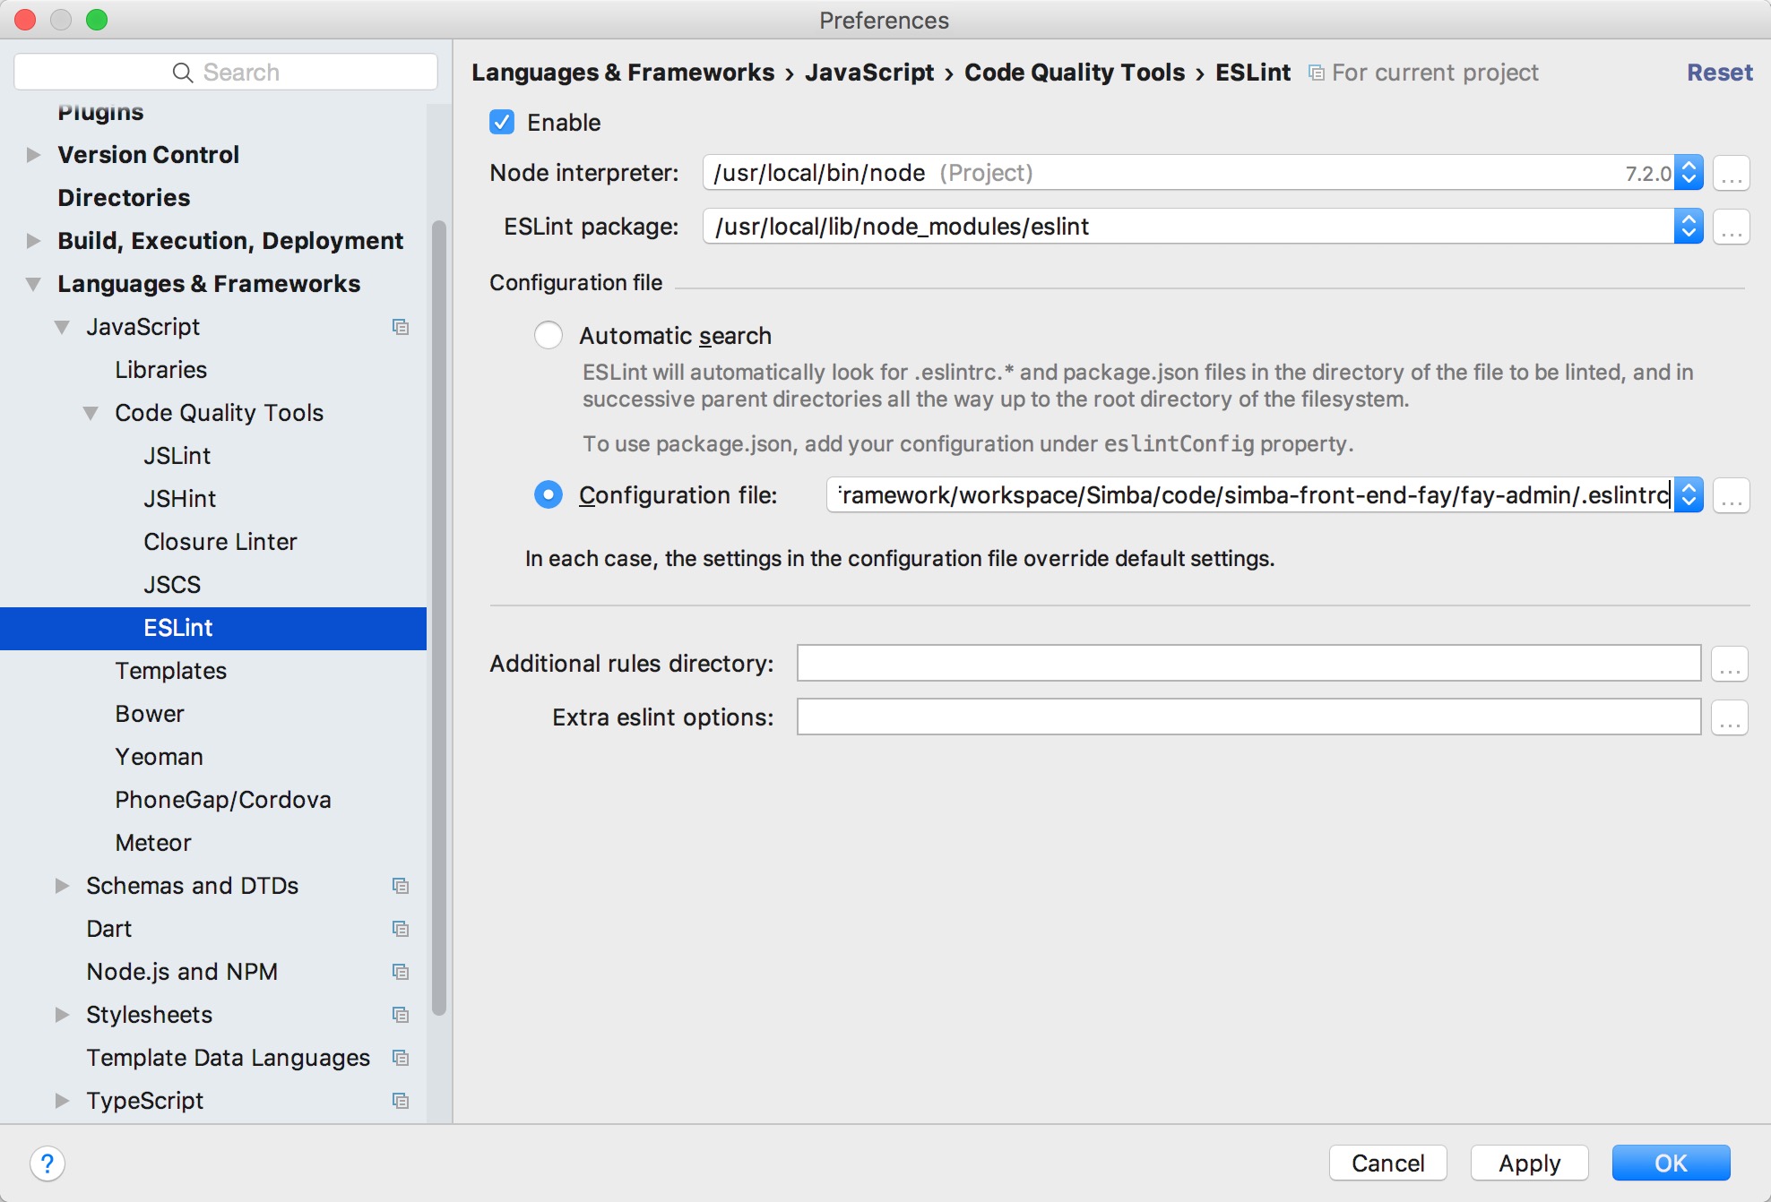The width and height of the screenshot is (1771, 1202).
Task: Open the ESLint package dropdown
Action: (x=1689, y=227)
